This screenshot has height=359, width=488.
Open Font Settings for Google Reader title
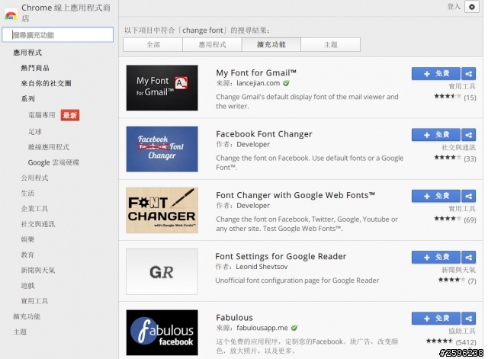point(281,256)
